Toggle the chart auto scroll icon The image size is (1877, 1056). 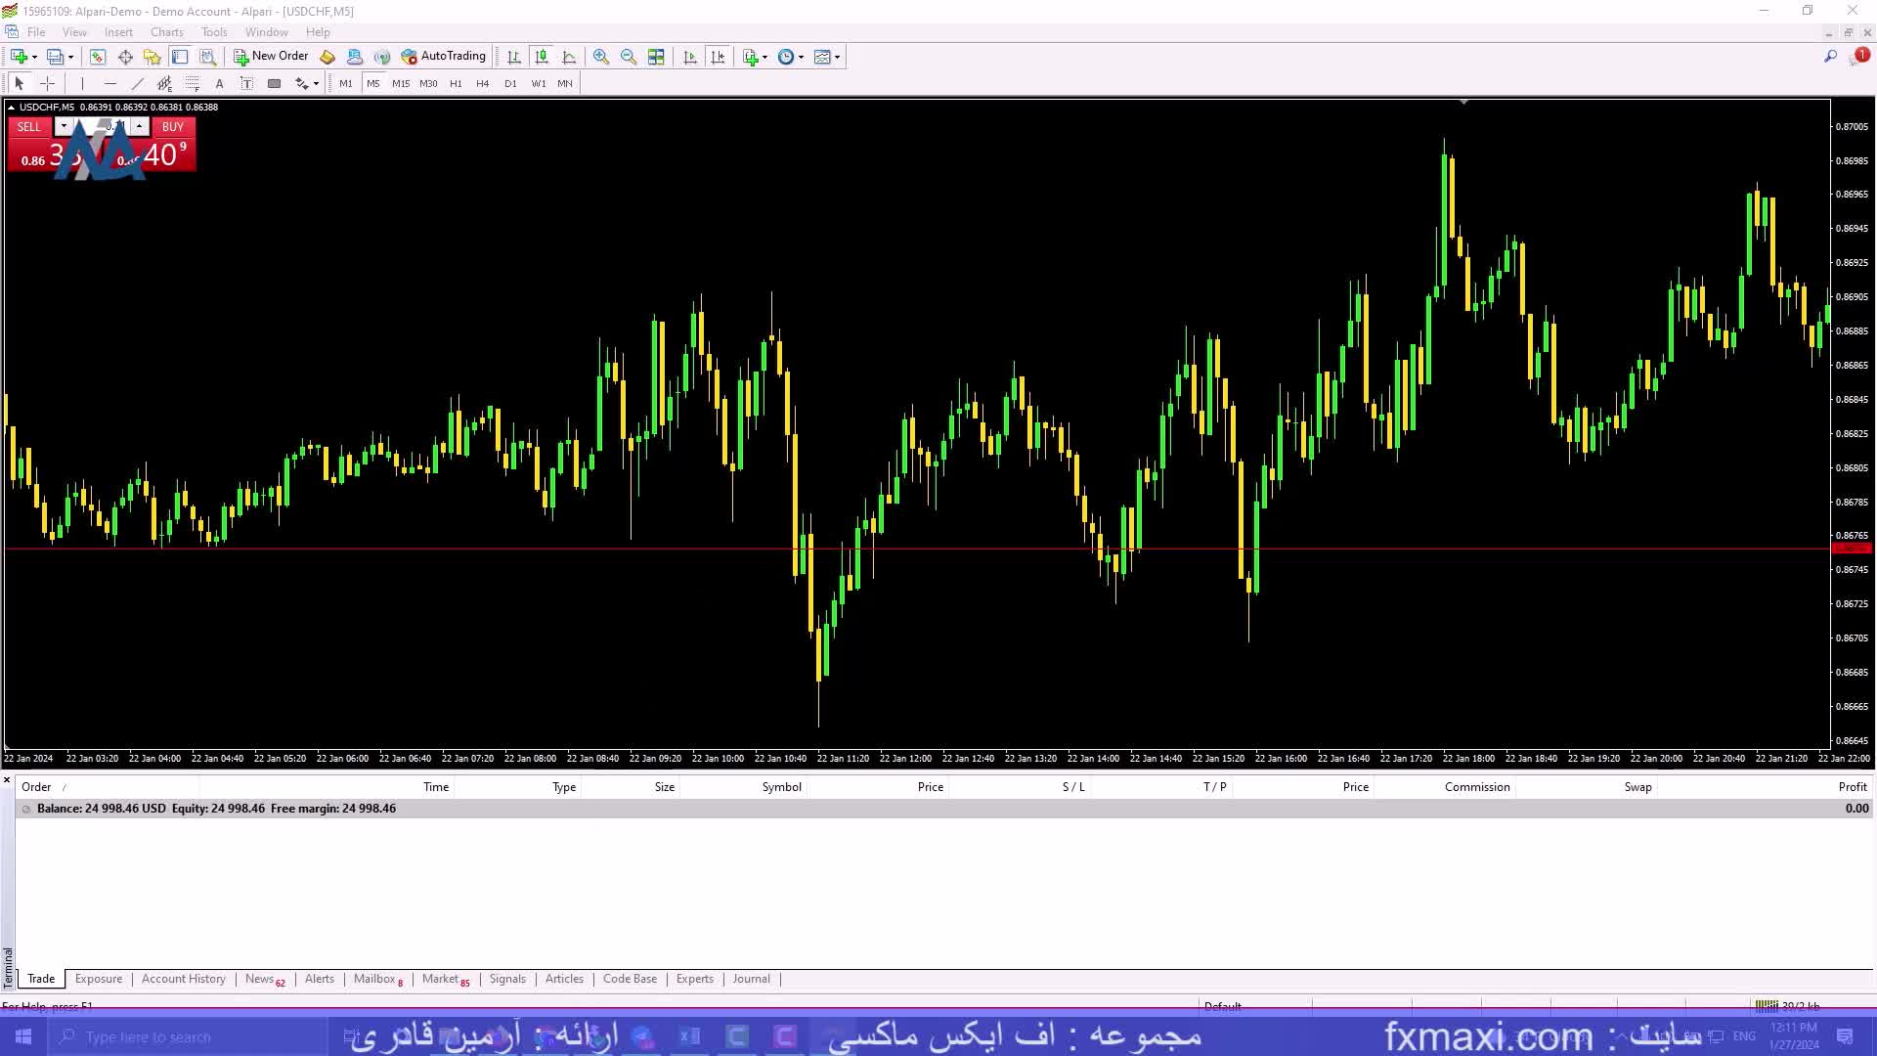pyautogui.click(x=690, y=57)
